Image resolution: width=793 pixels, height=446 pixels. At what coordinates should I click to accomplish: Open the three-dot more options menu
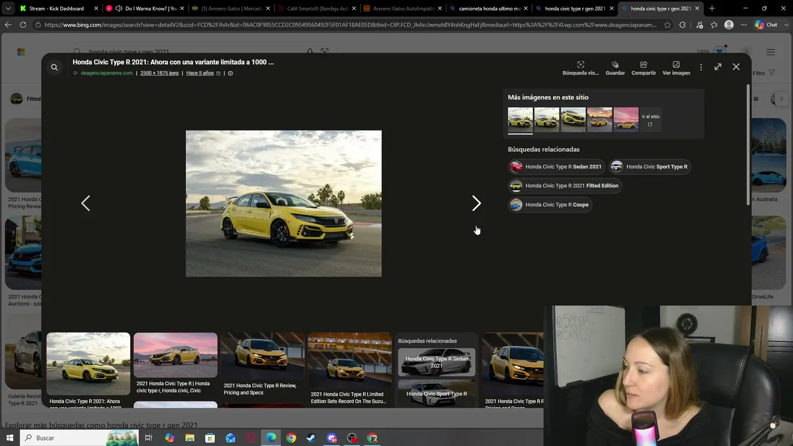(701, 67)
